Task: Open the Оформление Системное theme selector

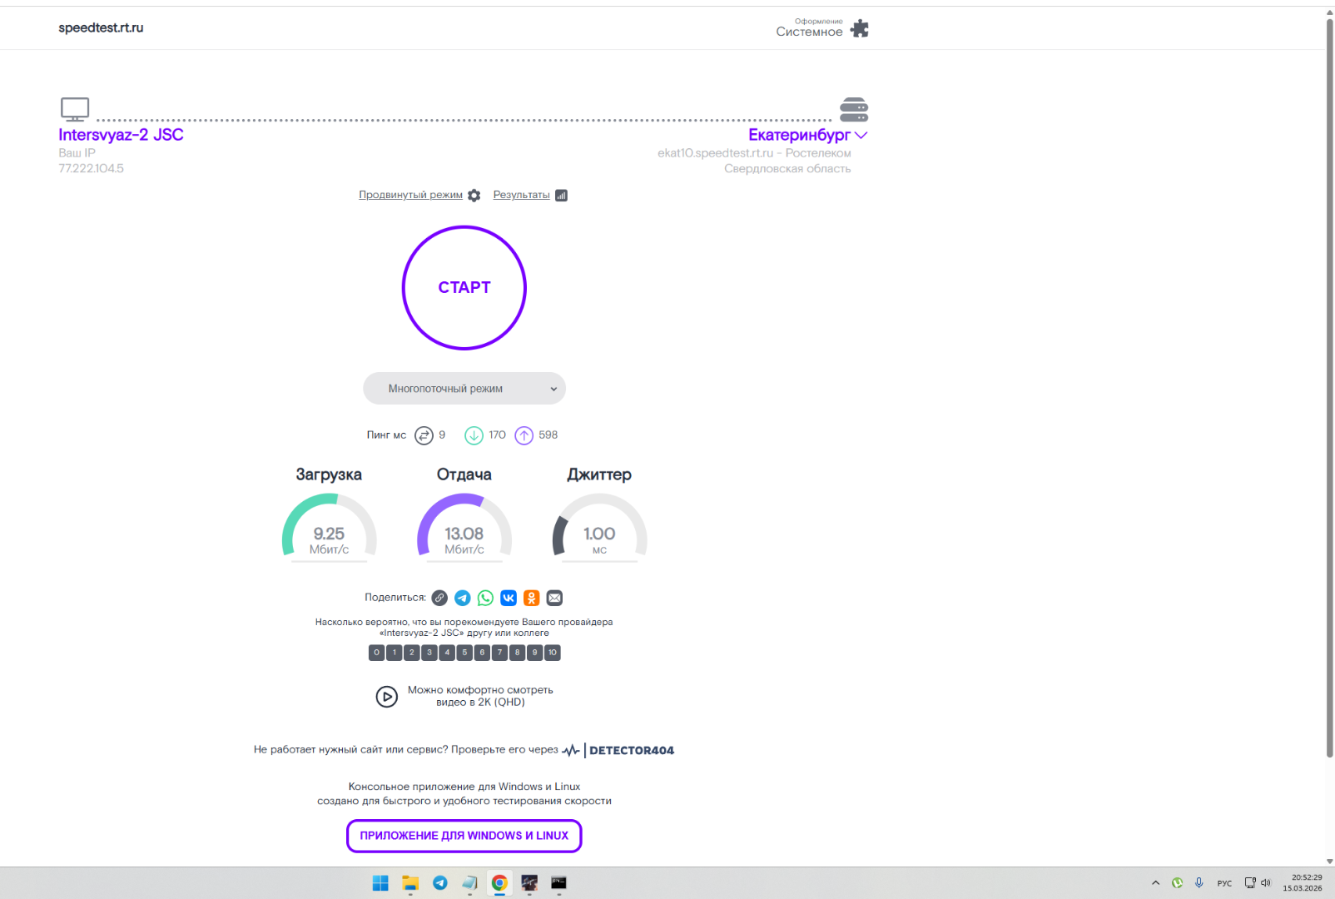Action: pos(821,28)
